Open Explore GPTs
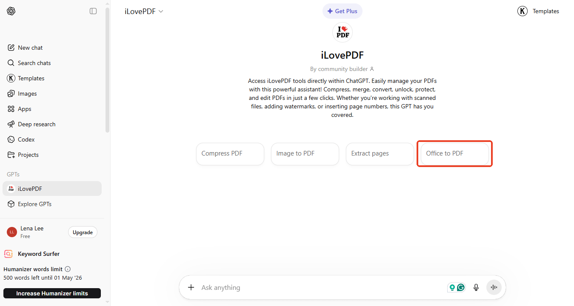574x306 pixels. click(x=34, y=204)
